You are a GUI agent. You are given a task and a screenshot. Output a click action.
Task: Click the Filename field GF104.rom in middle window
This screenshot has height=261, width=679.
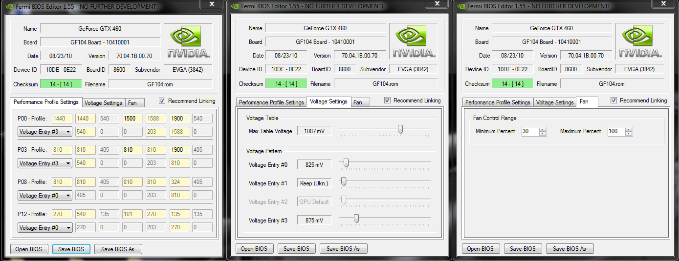click(x=386, y=84)
